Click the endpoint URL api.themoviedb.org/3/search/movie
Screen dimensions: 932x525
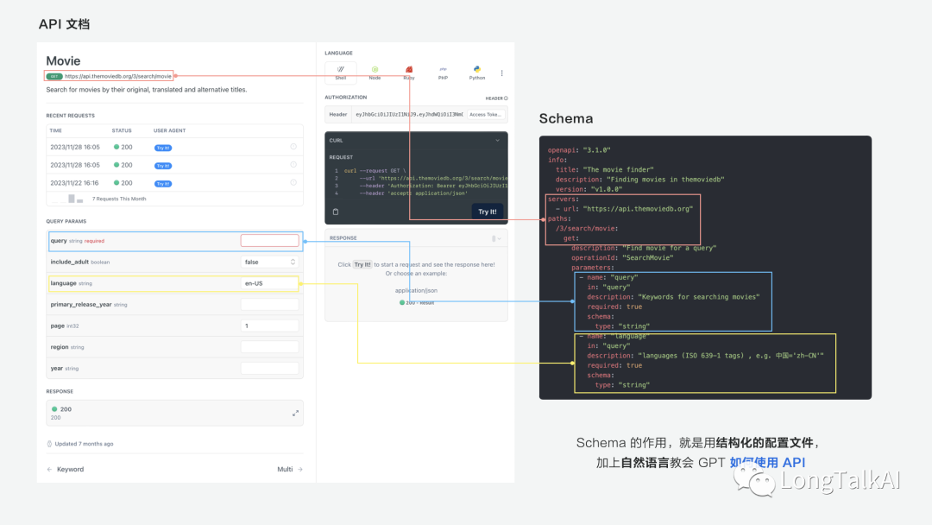[117, 76]
